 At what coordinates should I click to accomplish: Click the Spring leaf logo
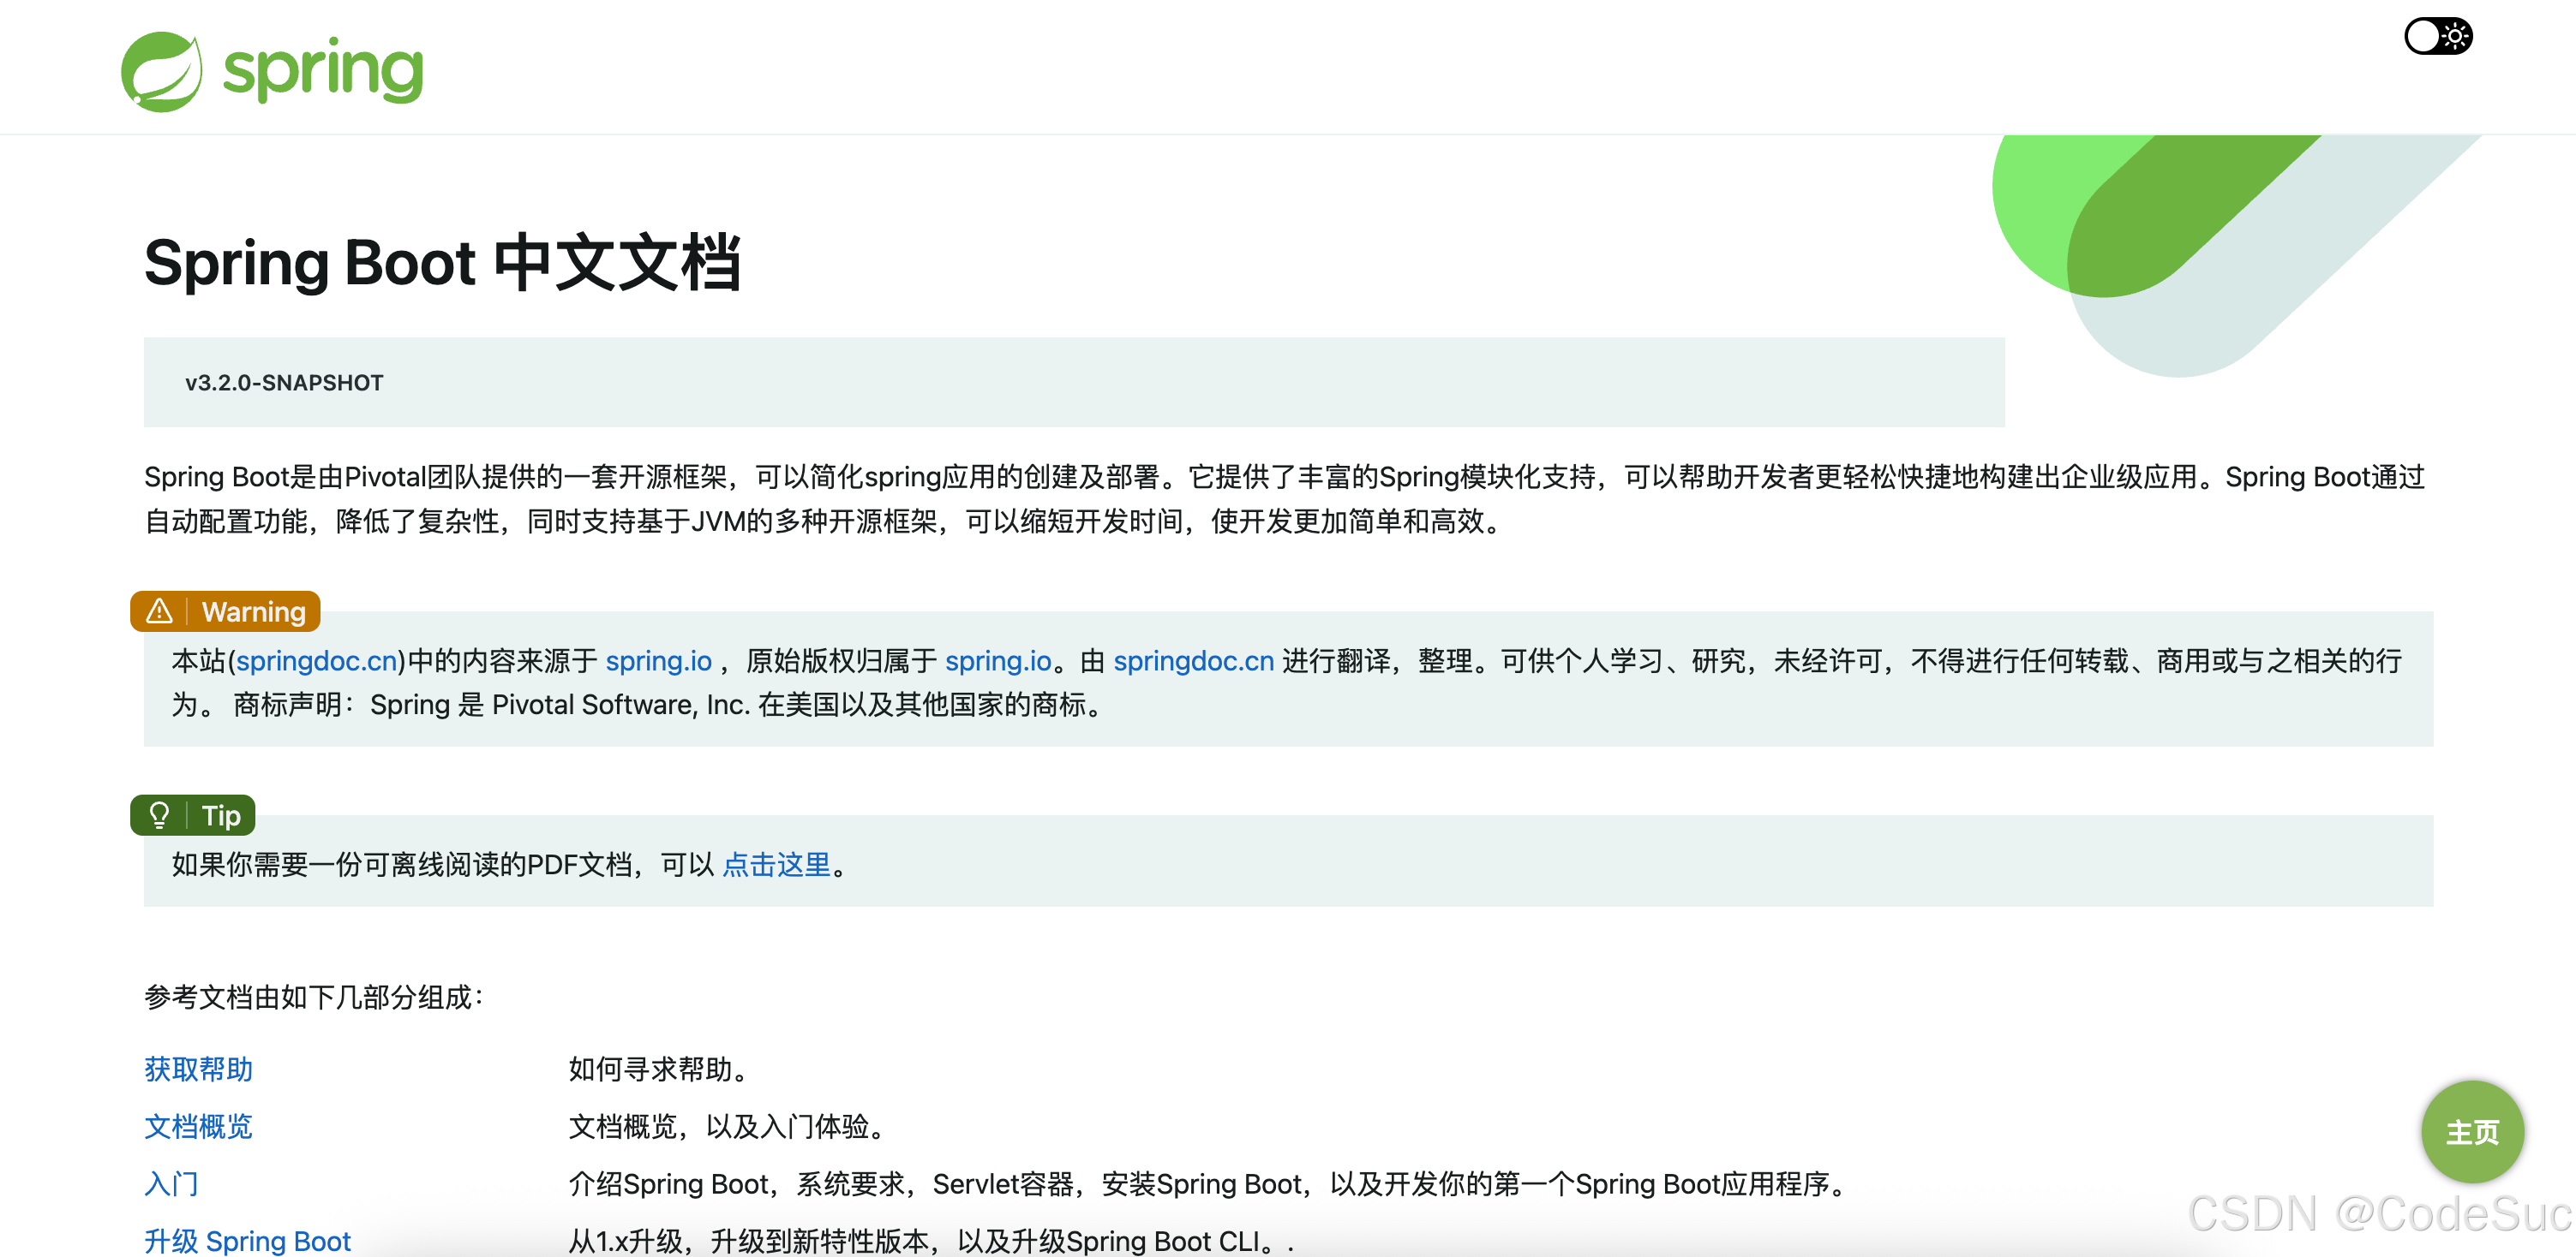click(x=163, y=70)
